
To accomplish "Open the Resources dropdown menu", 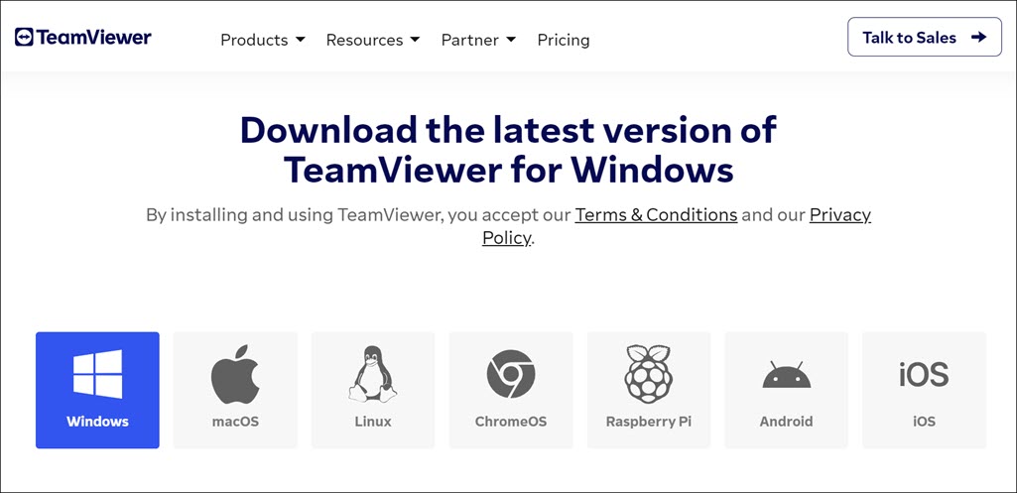I will click(372, 40).
